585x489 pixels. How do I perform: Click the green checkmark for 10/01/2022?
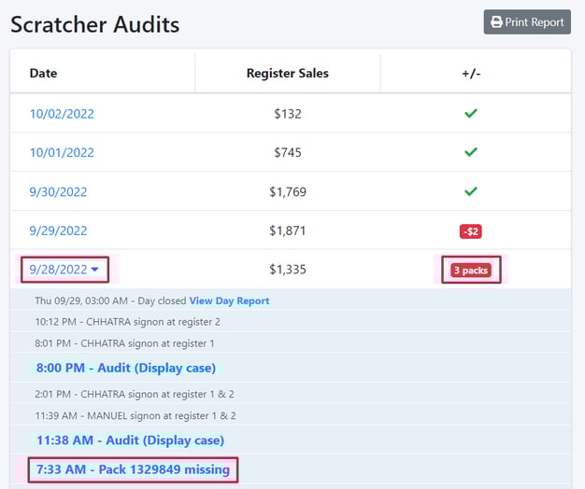[471, 152]
